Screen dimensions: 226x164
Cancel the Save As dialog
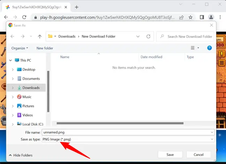pyautogui.click(x=198, y=155)
